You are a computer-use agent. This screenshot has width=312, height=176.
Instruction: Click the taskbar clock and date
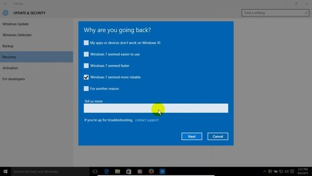coord(303,172)
